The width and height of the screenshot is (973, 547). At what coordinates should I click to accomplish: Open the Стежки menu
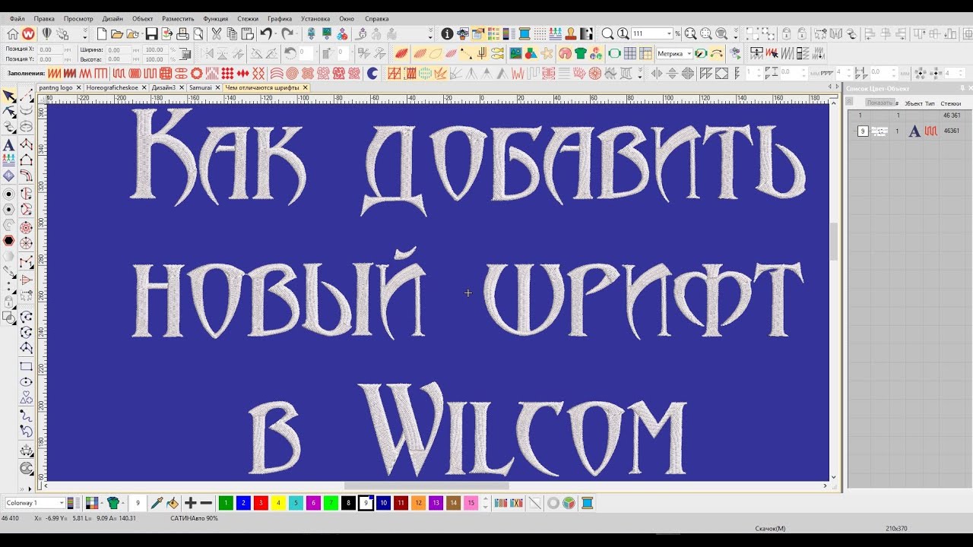248,18
